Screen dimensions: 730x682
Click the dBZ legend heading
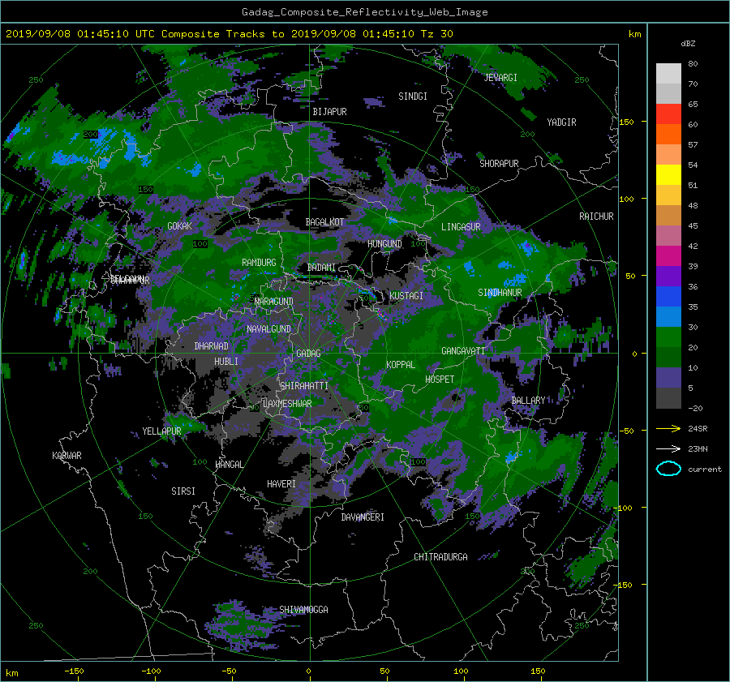coord(688,43)
